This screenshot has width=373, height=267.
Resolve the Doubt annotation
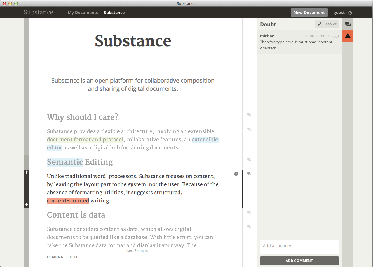[x=327, y=24]
